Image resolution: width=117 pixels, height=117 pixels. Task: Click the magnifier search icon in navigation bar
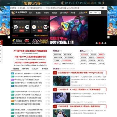click(x=99, y=13)
